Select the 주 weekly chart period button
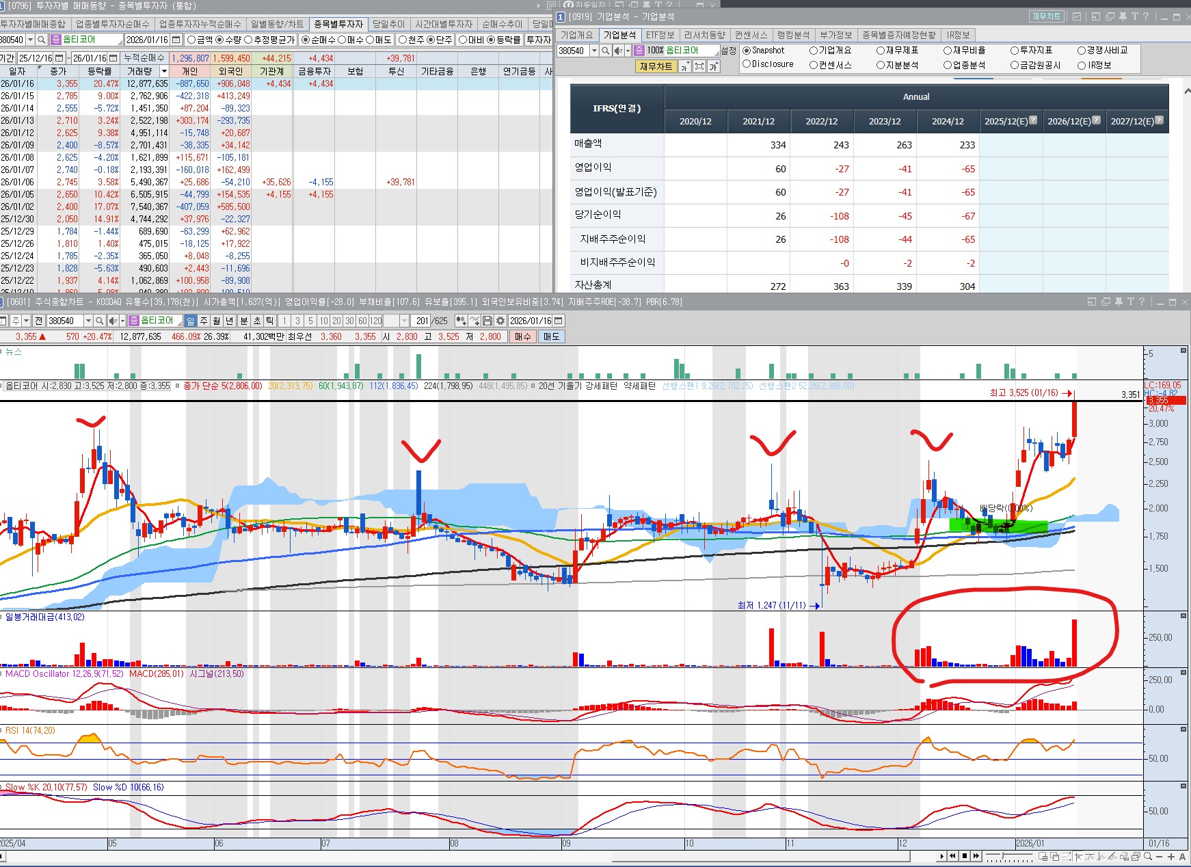 click(204, 321)
